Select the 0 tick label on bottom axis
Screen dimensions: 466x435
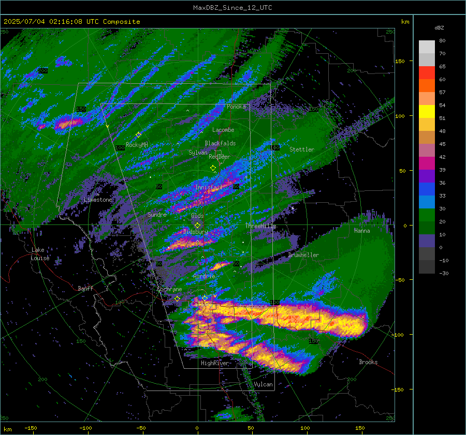click(x=197, y=428)
